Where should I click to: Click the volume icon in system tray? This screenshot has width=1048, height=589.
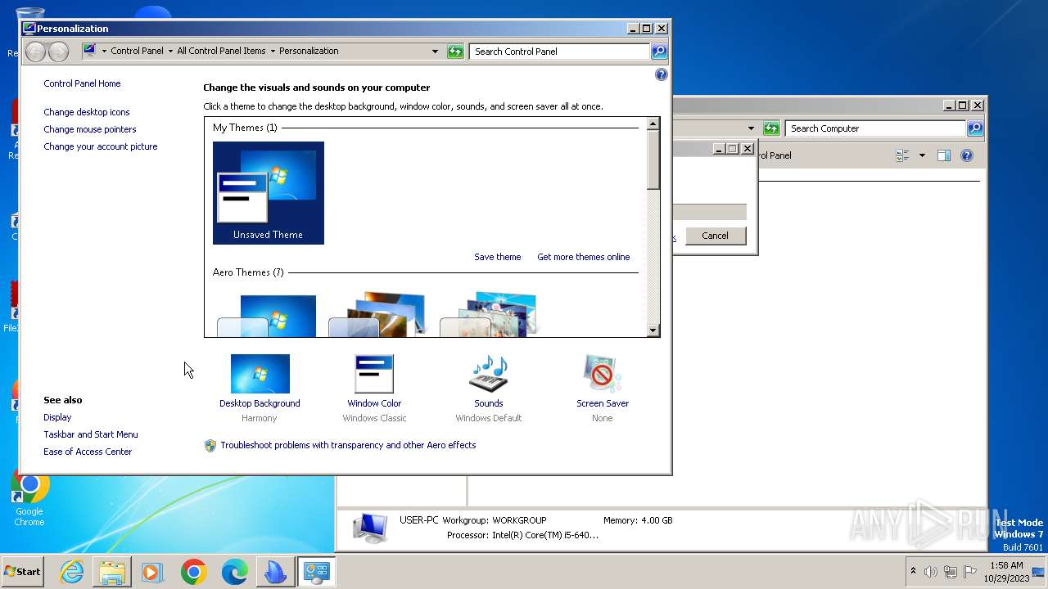[930, 572]
